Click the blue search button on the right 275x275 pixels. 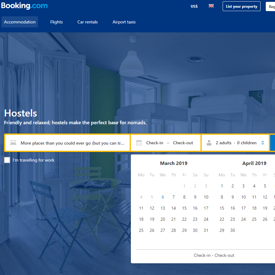(273, 142)
